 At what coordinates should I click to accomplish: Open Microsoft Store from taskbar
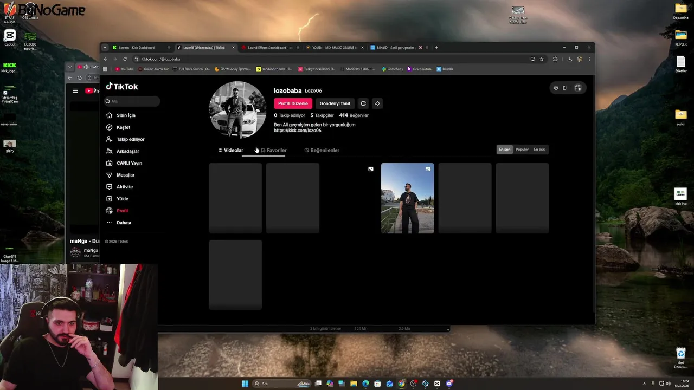pos(377,383)
